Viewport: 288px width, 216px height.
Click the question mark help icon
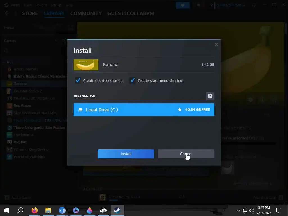click(x=211, y=5)
